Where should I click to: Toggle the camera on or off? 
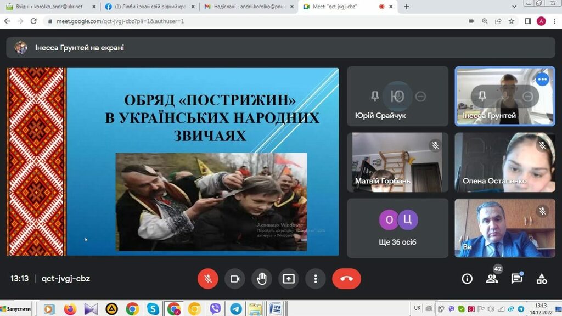235,279
